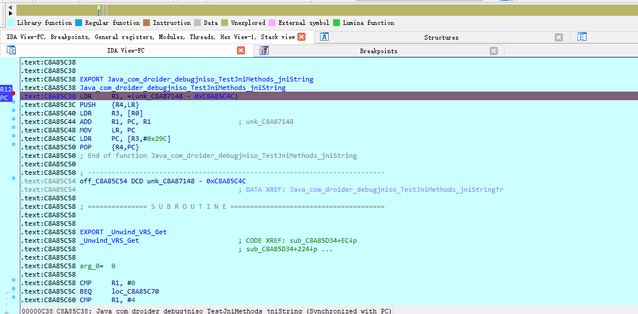Set breakpoint at gutter dot for CMP R1, #0
638x314 pixels.
pyautogui.click(x=14, y=280)
